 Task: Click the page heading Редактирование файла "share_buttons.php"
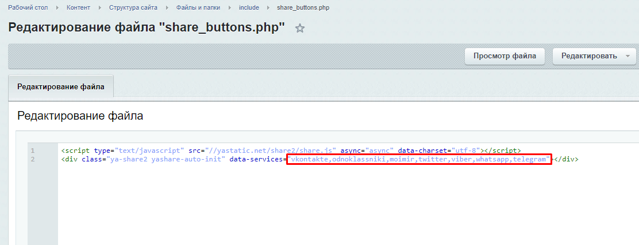(x=147, y=27)
